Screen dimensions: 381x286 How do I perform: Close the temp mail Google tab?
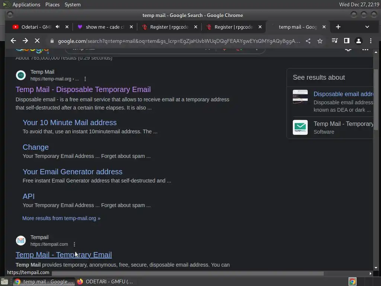[x=324, y=27]
